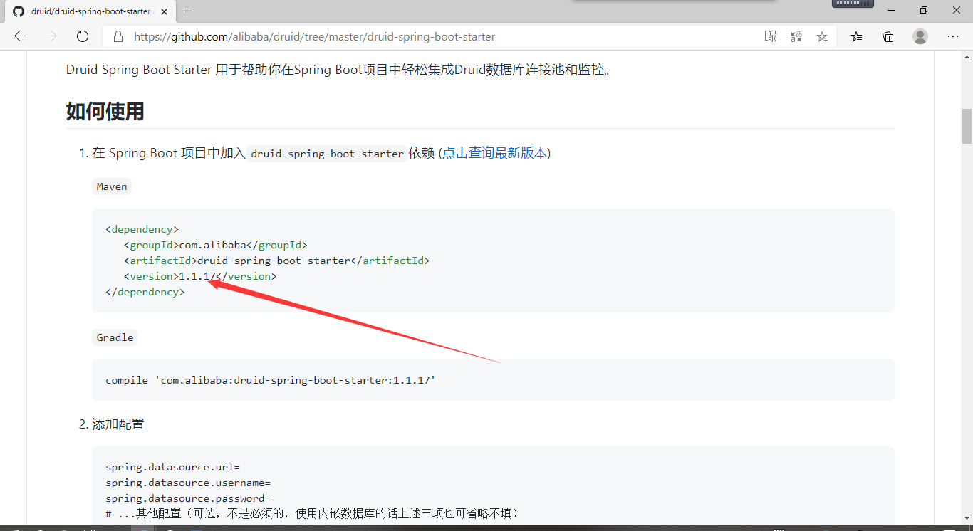973x531 pixels.
Task: Add this page to favorites via star icon
Action: [822, 36]
